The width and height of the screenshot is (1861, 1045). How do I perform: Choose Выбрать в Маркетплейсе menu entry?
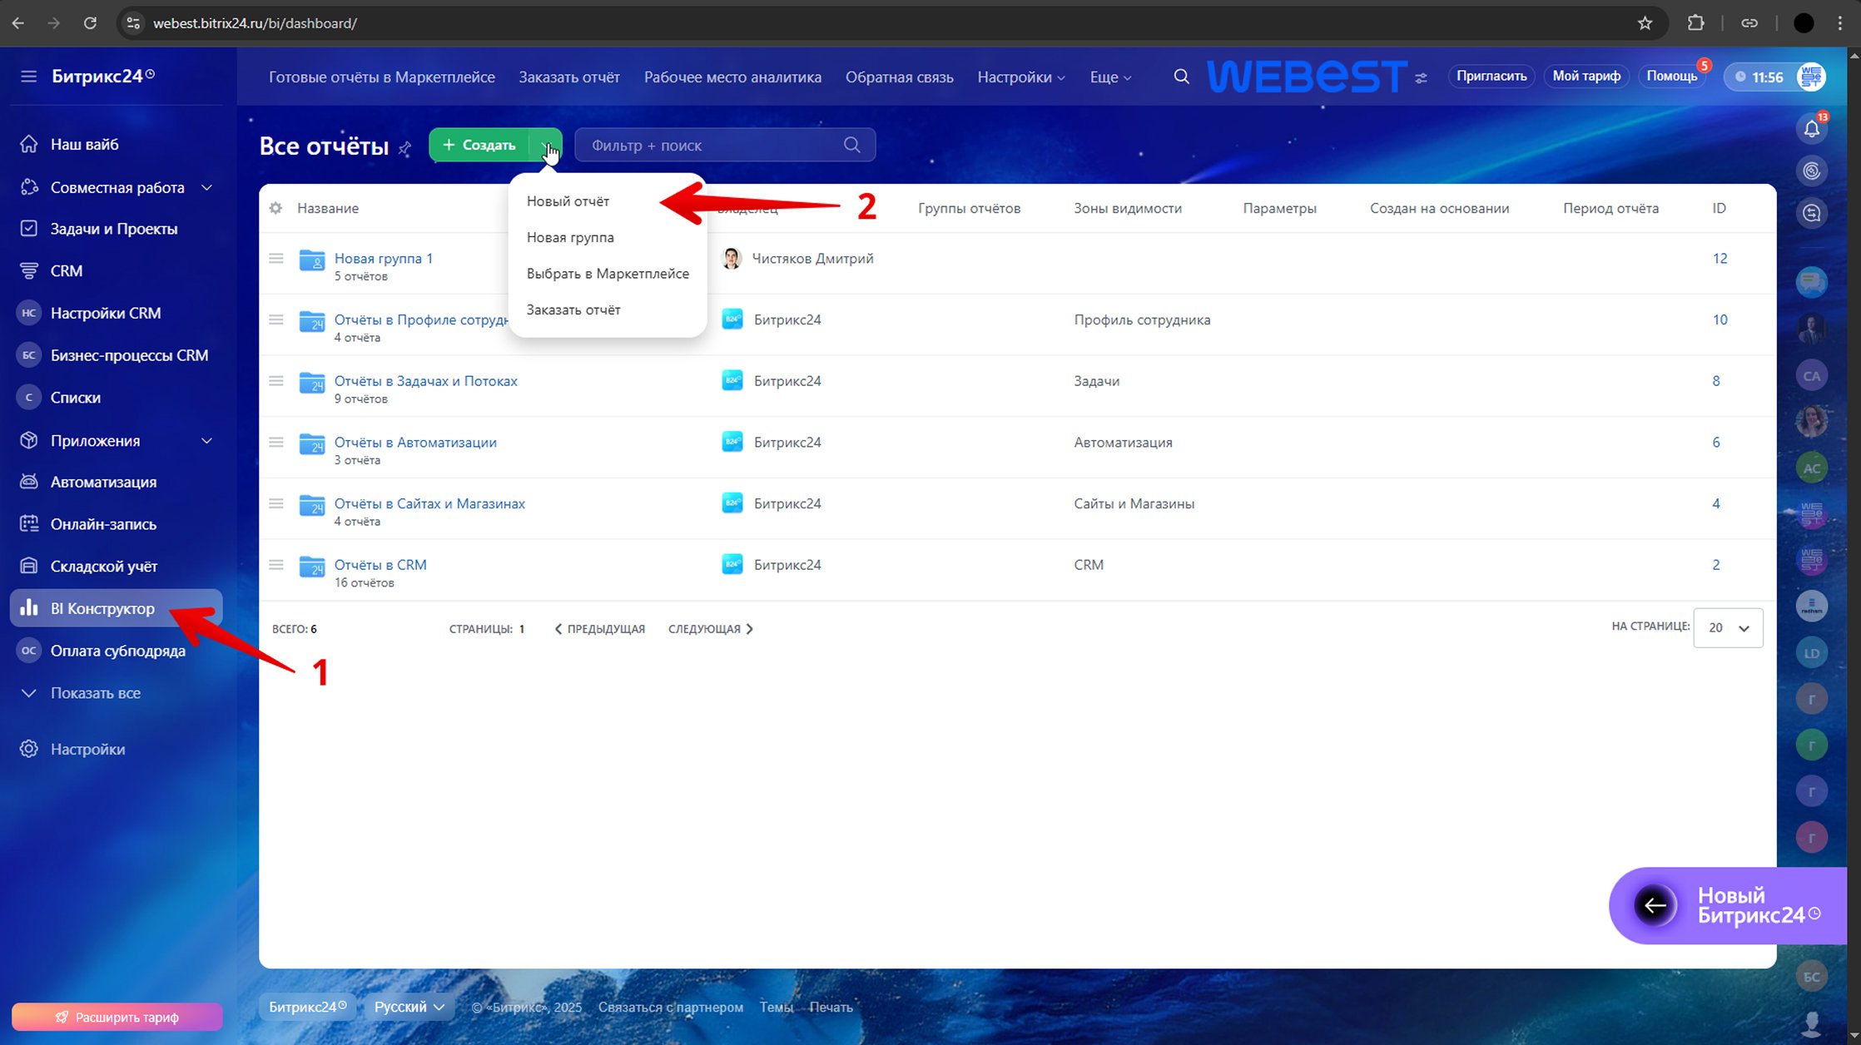(608, 274)
